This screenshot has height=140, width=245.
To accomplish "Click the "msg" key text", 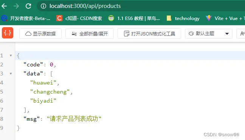I will (x=31, y=119).
